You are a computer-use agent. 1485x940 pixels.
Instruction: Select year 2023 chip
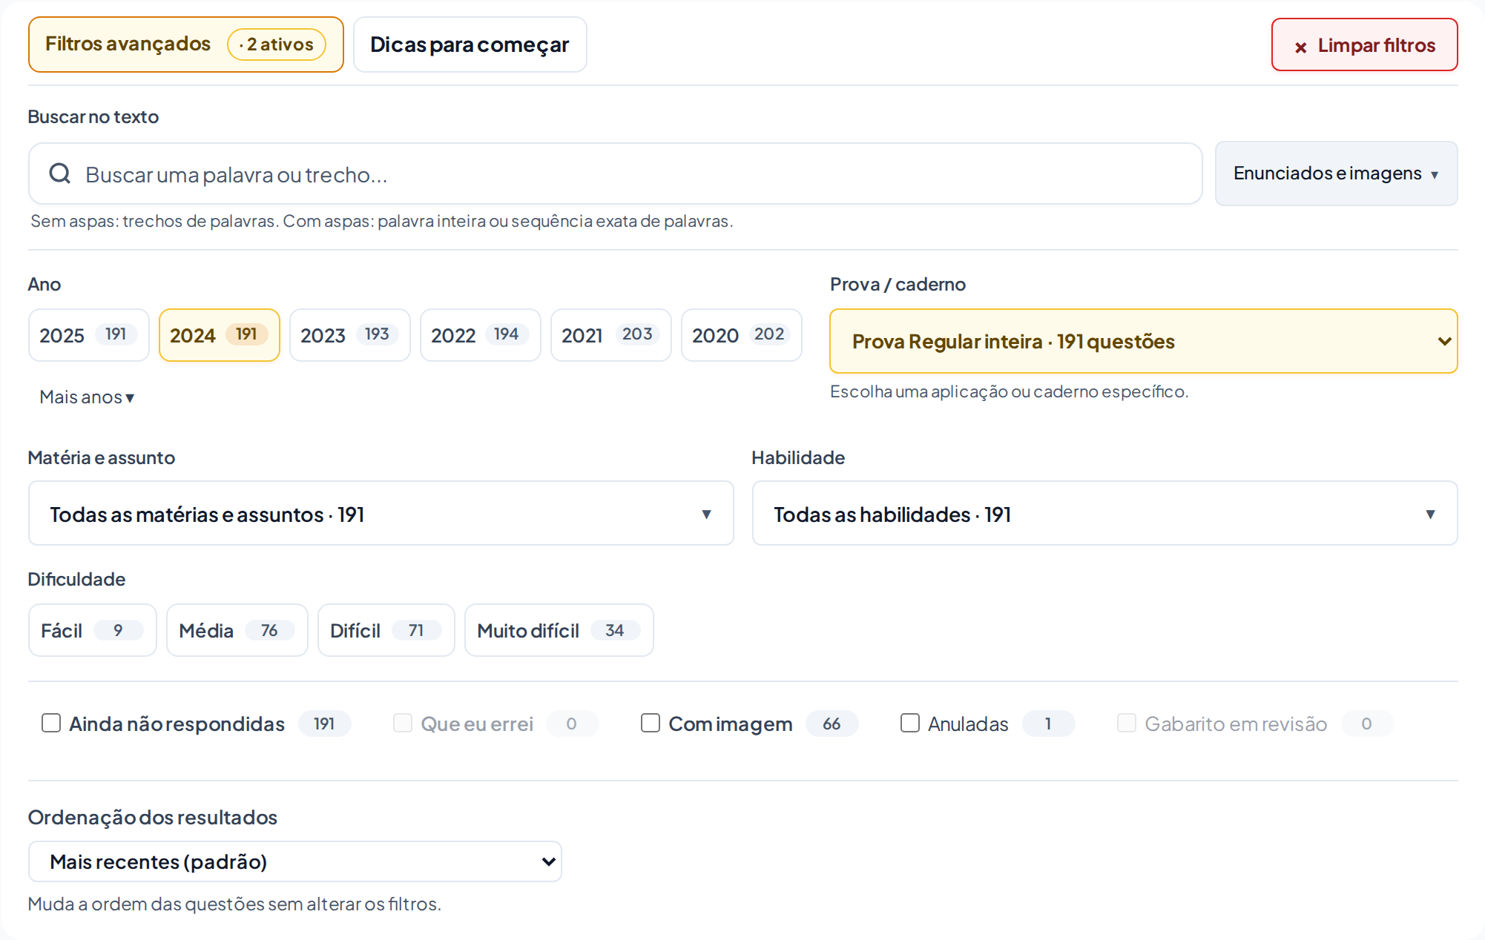pyautogui.click(x=350, y=335)
